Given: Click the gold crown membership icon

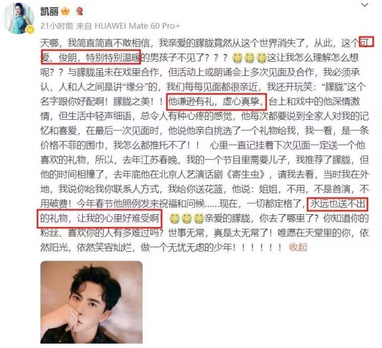Looking at the screenshot, I should [66, 11].
